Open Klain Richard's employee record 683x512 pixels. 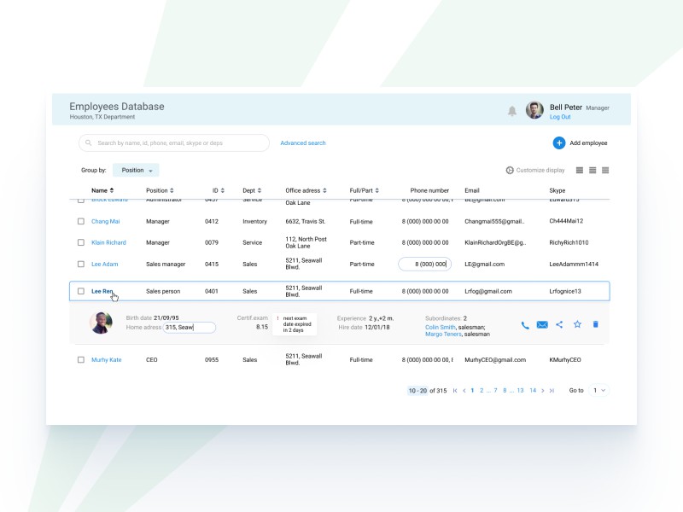tap(108, 242)
